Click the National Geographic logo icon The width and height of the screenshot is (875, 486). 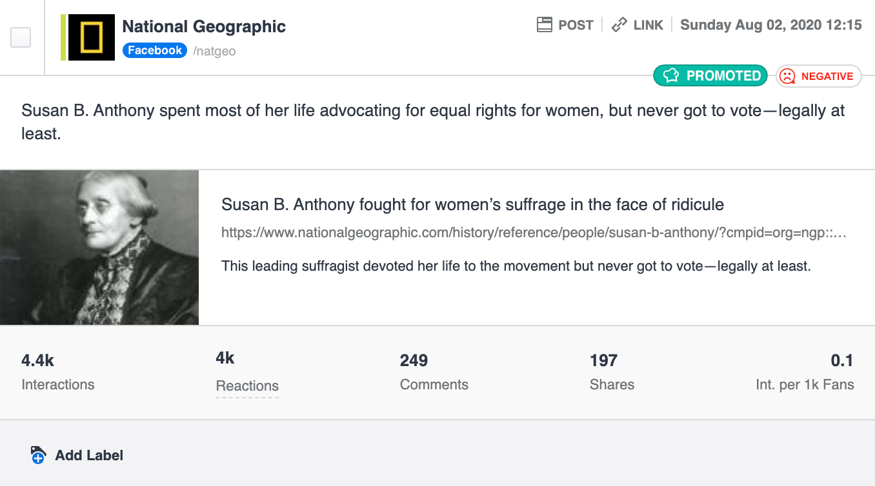tap(92, 37)
